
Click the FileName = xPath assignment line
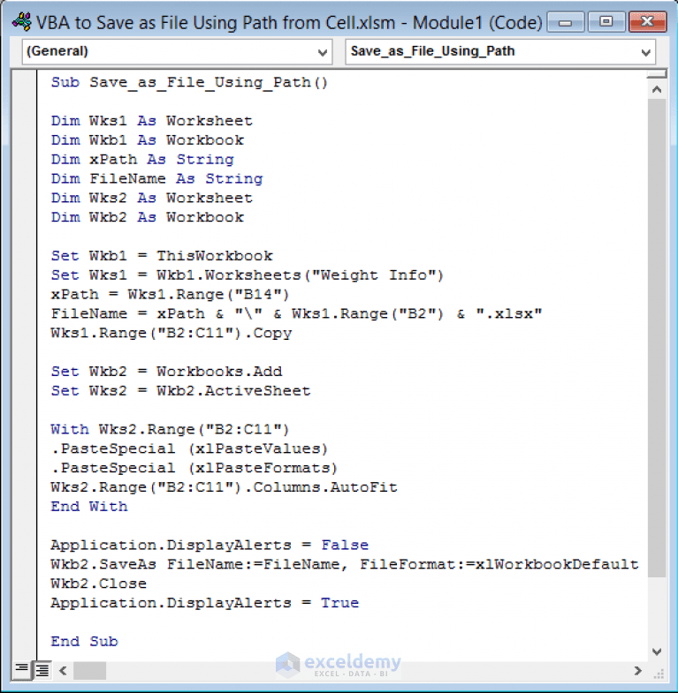pos(296,314)
